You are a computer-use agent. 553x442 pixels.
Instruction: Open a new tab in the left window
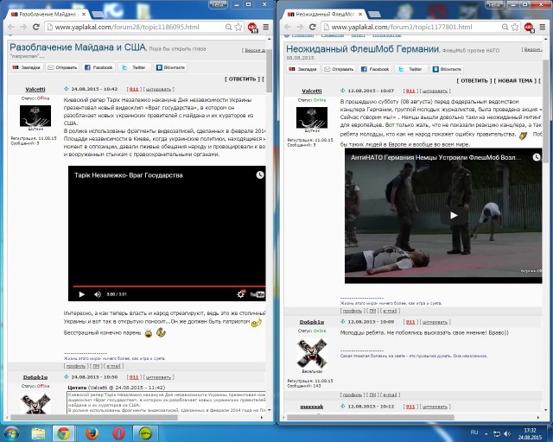(x=98, y=15)
